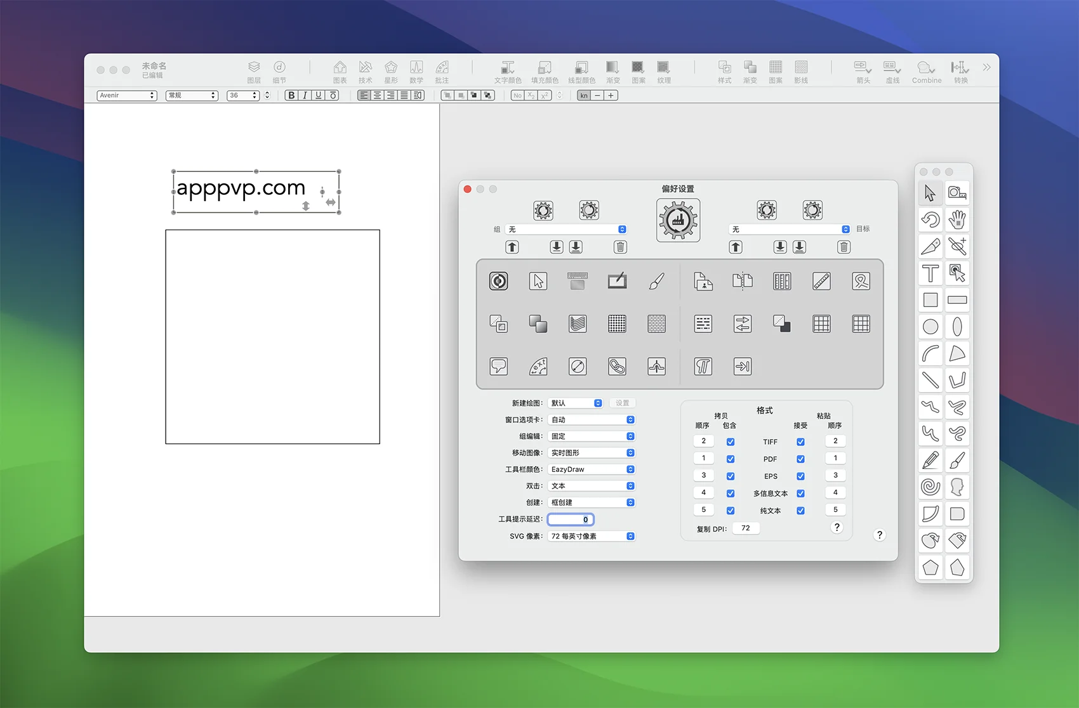Viewport: 1079px width, 708px height.
Task: Select the straight line tool
Action: point(930,380)
